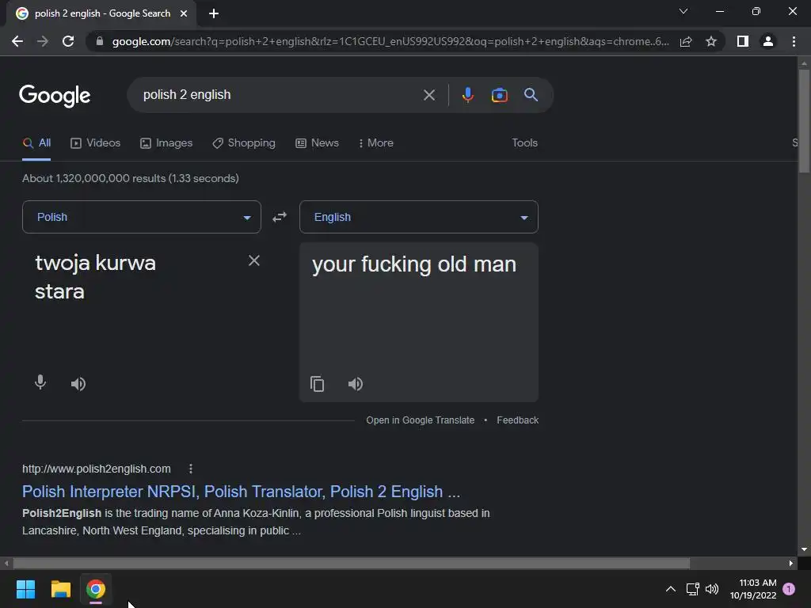The width and height of the screenshot is (811, 608).
Task: Open the English target language dropdown
Action: (419, 217)
